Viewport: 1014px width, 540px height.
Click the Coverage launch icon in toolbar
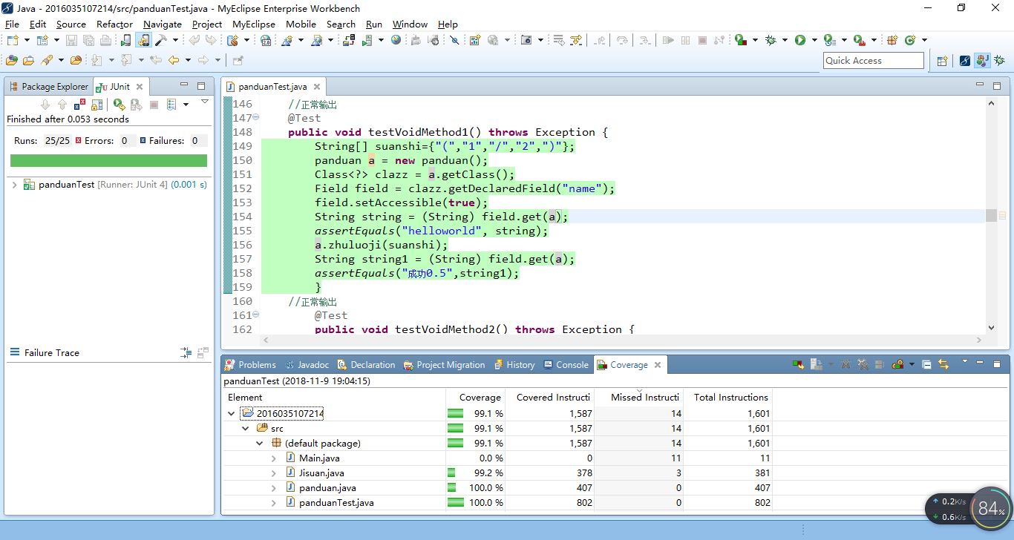click(739, 40)
